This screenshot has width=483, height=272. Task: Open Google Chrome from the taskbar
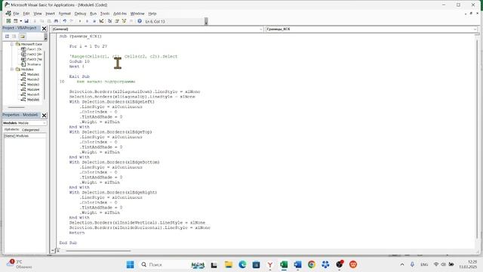(x=312, y=264)
